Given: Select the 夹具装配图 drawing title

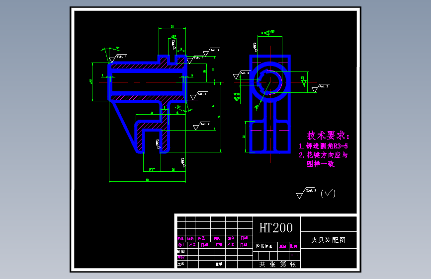Looking at the screenshot, I should pos(329,240).
